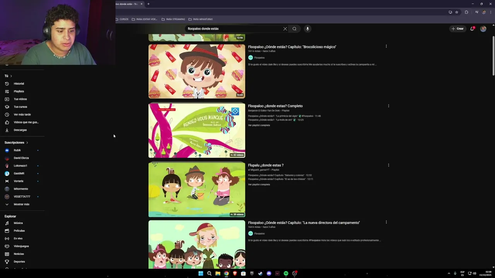Expand the Tú section chevron
Viewport: 495px width, 278px height.
tap(11, 76)
